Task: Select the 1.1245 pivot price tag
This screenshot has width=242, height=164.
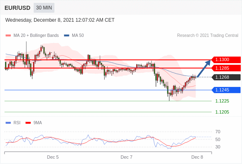Action: tap(226, 90)
